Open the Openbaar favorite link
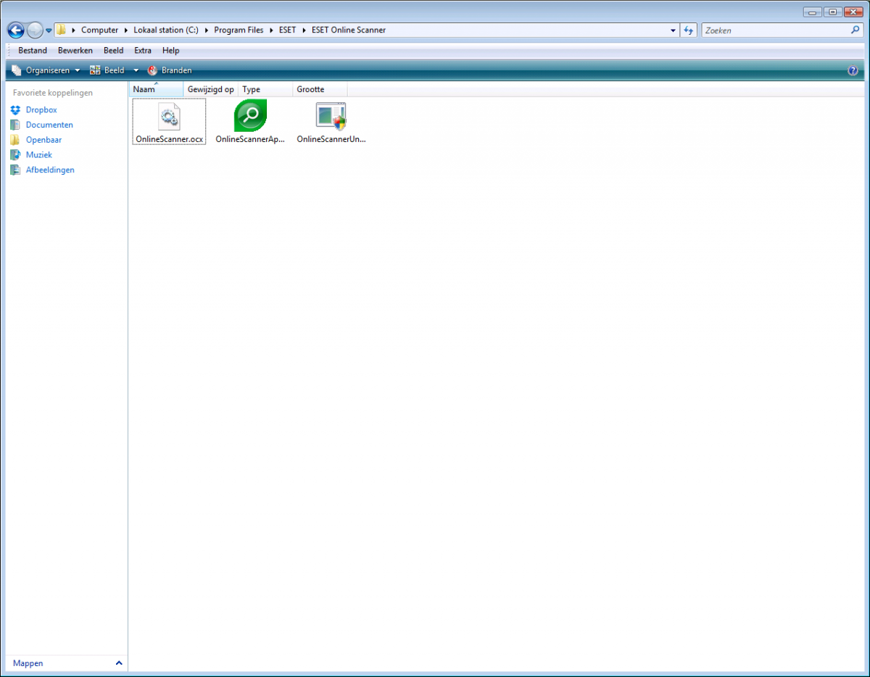This screenshot has width=870, height=677. [43, 140]
